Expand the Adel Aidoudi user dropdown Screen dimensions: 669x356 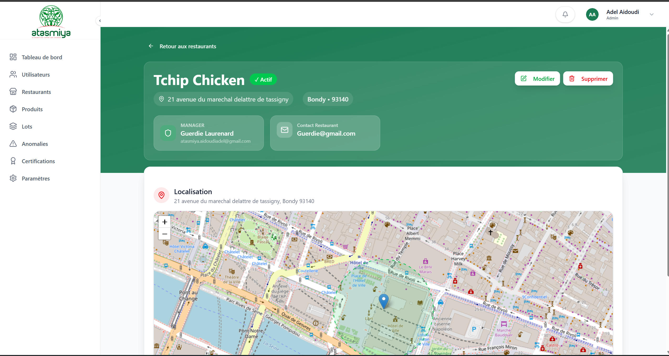[652, 14]
